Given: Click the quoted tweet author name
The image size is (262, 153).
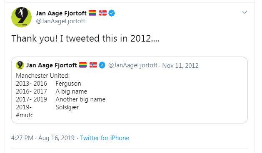Looking at the screenshot, I should [52, 65].
